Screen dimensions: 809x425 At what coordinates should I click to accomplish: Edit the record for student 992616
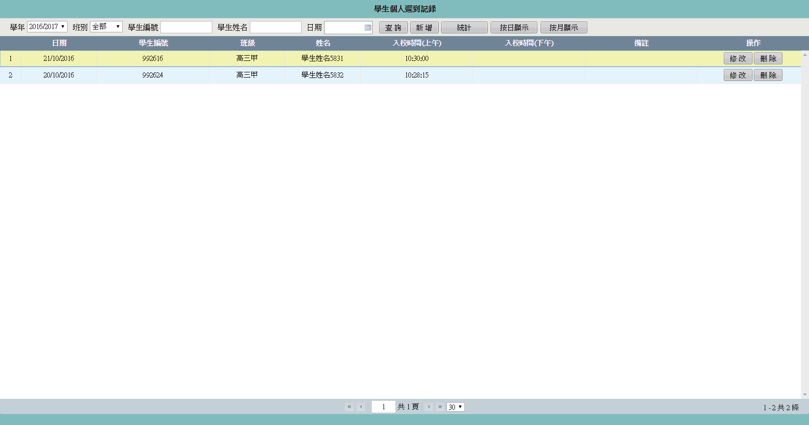(x=738, y=59)
